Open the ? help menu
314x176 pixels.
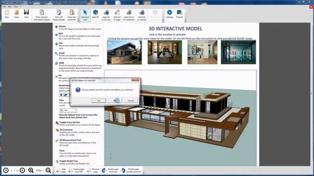coord(21,6)
